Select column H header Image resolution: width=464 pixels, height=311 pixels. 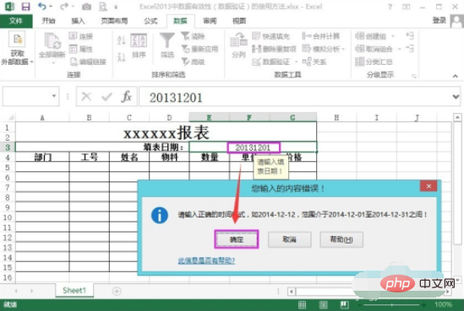pyautogui.click(x=336, y=117)
